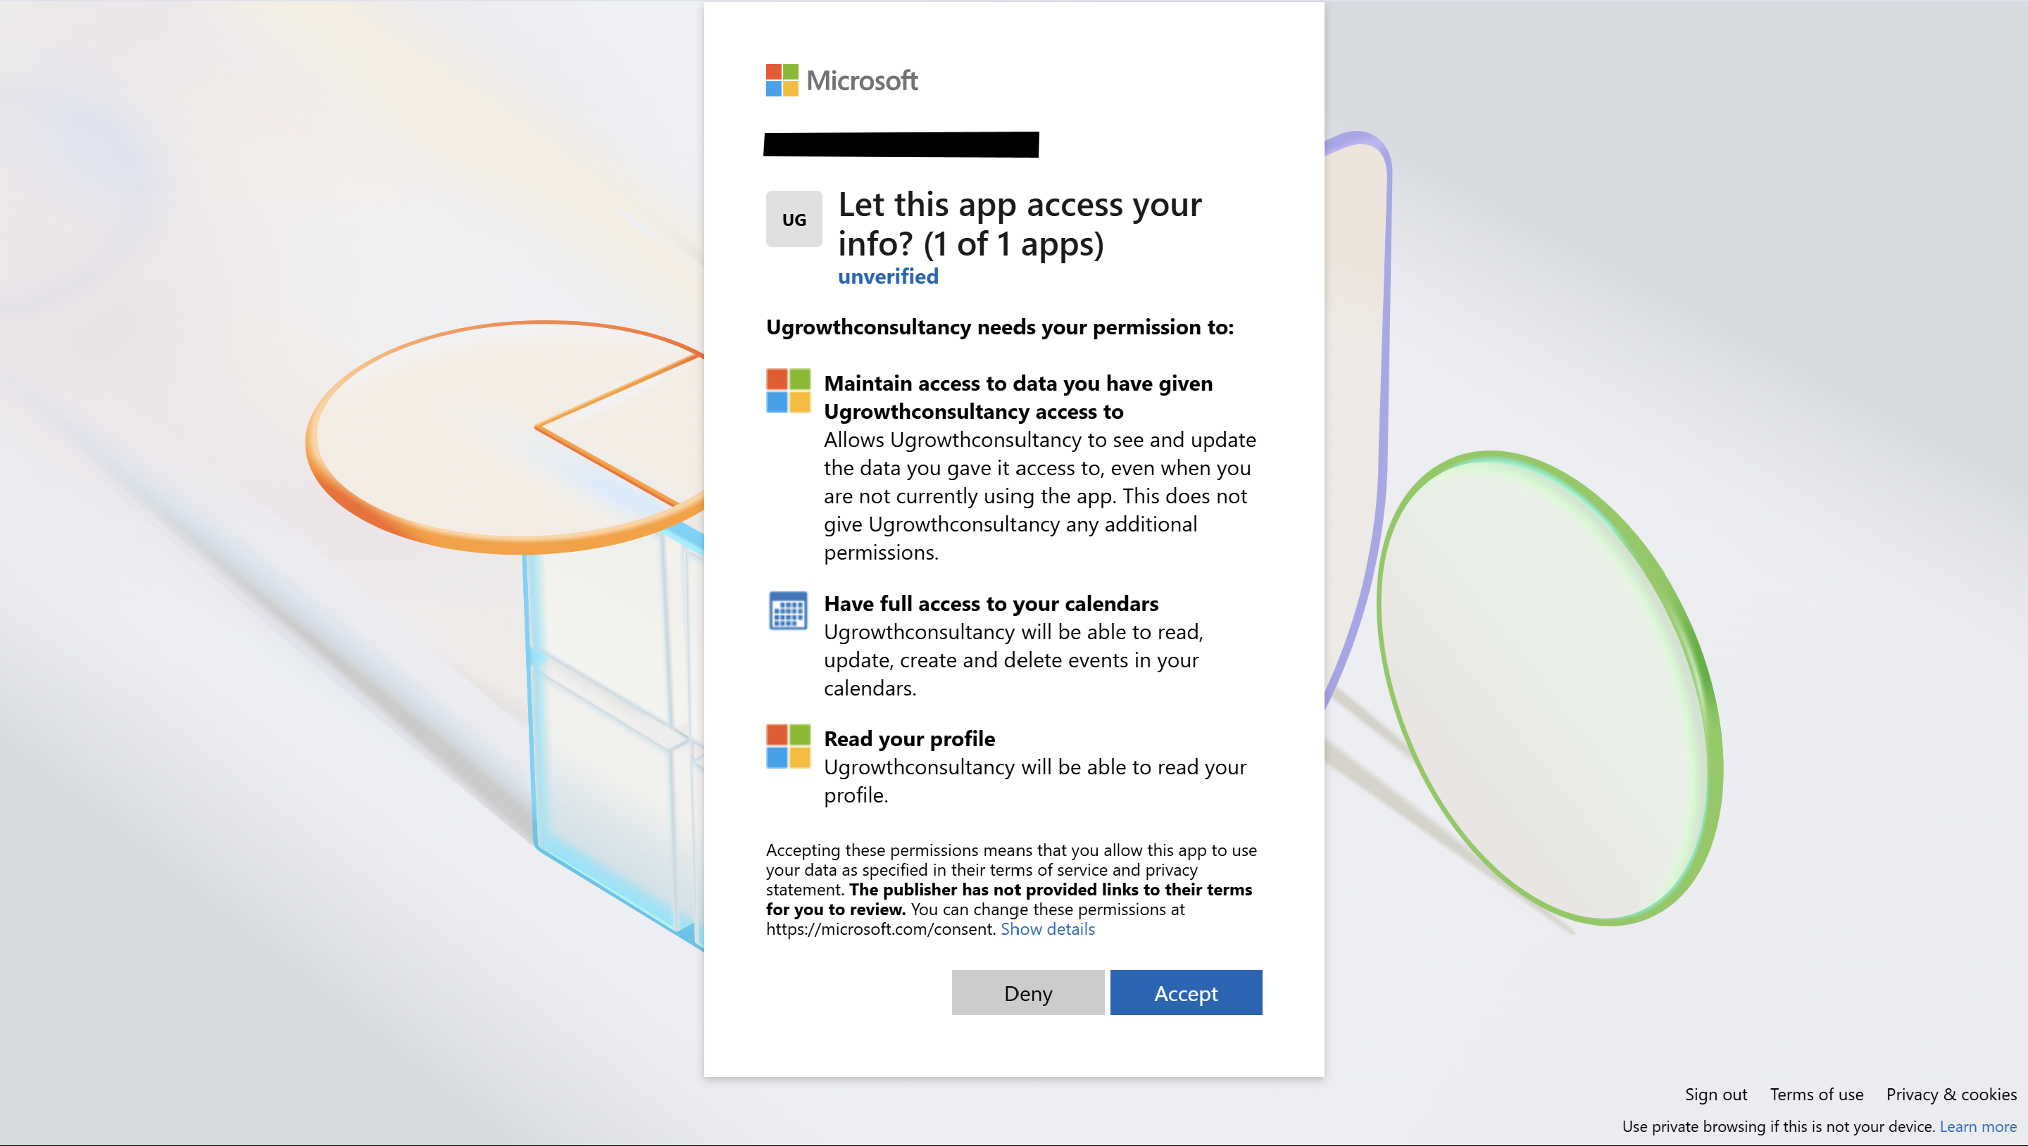Click Sign out at the bottom
The height and width of the screenshot is (1146, 2028).
[1715, 1094]
